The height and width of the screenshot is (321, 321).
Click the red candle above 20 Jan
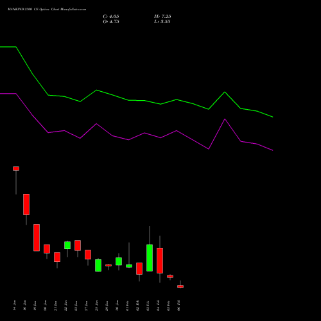point(47,249)
